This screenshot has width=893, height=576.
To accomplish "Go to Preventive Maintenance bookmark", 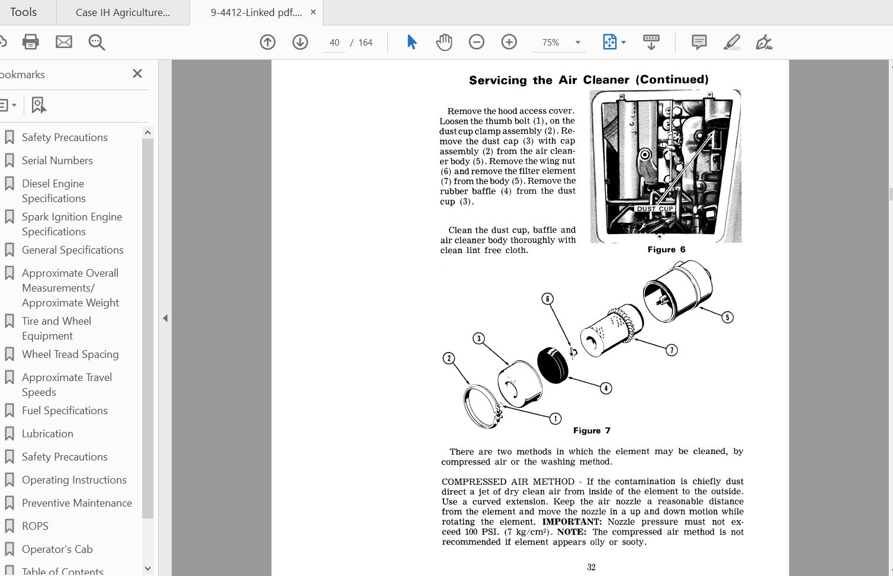I will 77,503.
